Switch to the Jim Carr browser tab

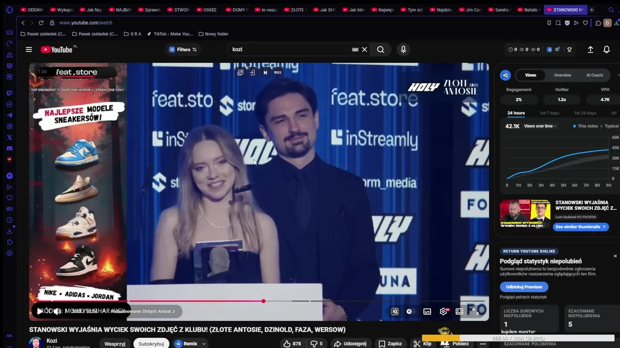coord(470,10)
